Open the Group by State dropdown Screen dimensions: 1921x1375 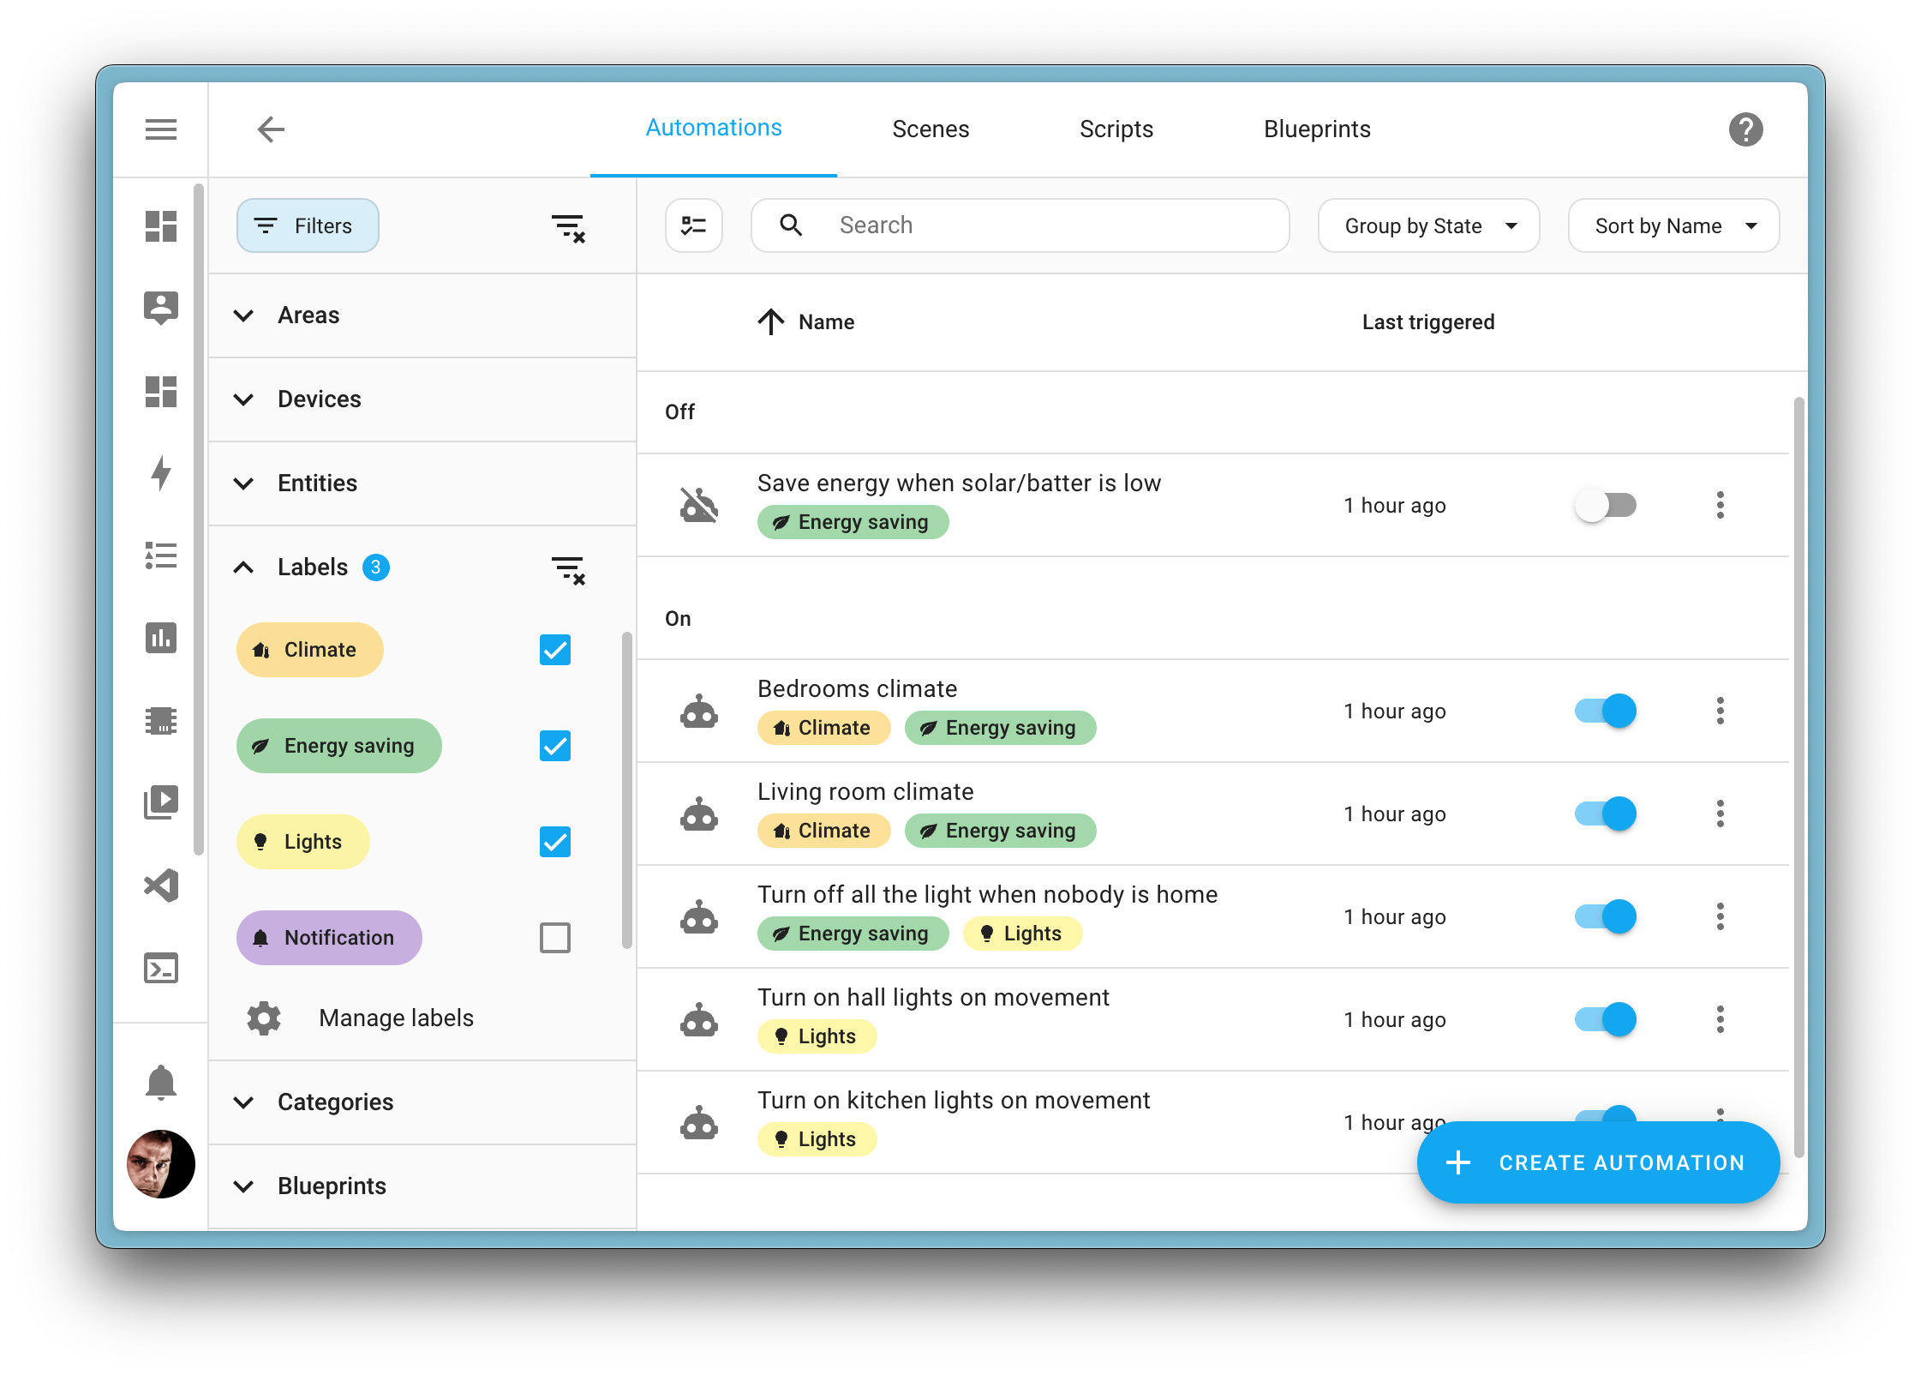pos(1427,225)
